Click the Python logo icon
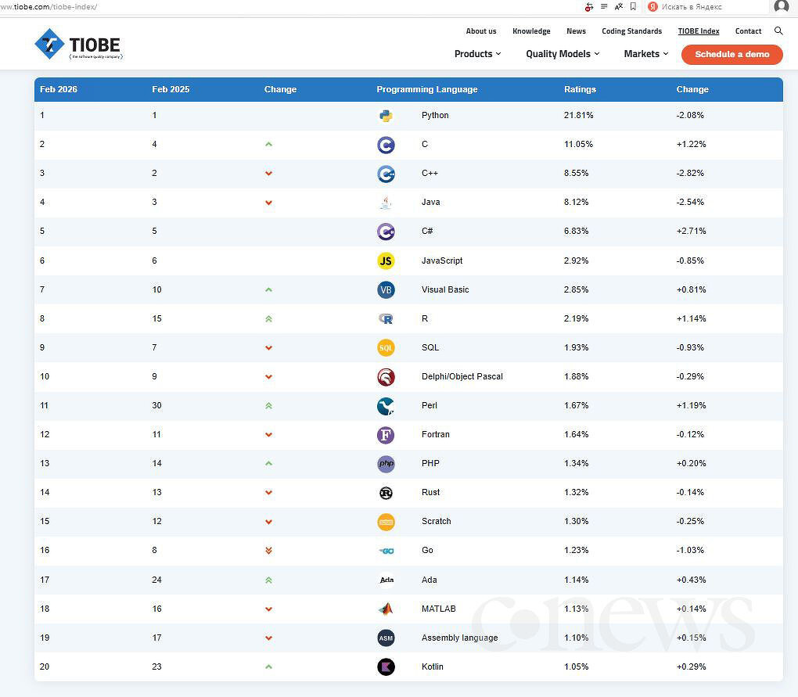The width and height of the screenshot is (798, 697). [386, 115]
